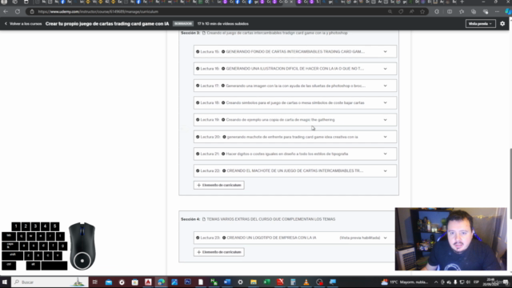Image resolution: width=512 pixels, height=288 pixels.
Task: Open the red Adobe app on taskbar
Action: [148, 282]
